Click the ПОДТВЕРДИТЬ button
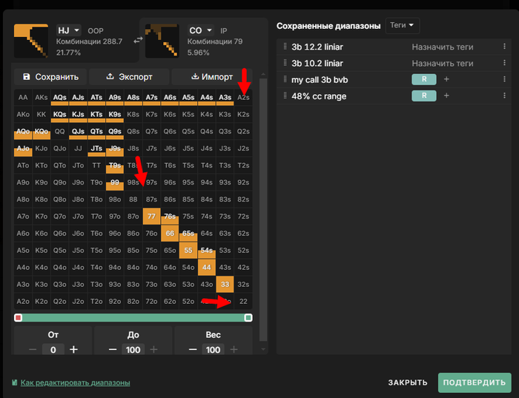Image resolution: width=519 pixels, height=398 pixels. click(475, 382)
